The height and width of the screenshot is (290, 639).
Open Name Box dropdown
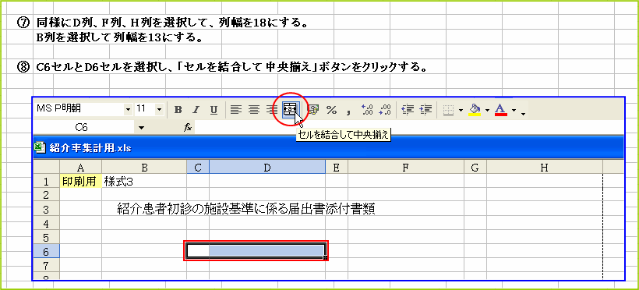pyautogui.click(x=141, y=128)
